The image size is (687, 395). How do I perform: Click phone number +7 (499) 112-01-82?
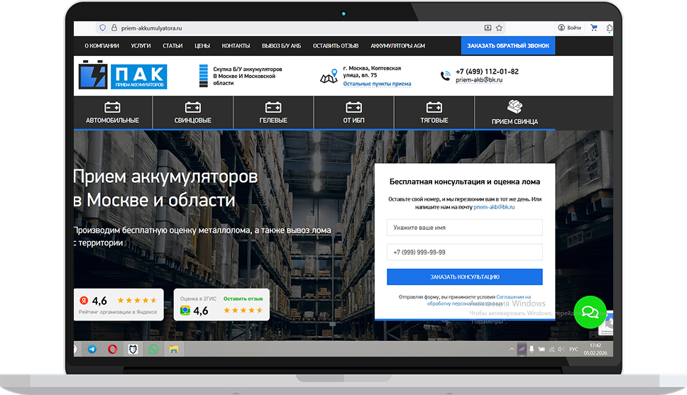487,72
